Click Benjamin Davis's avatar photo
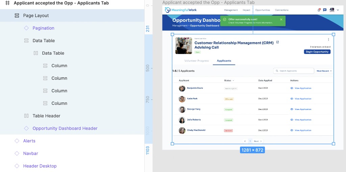The width and height of the screenshot is (346, 172). tap(182, 89)
